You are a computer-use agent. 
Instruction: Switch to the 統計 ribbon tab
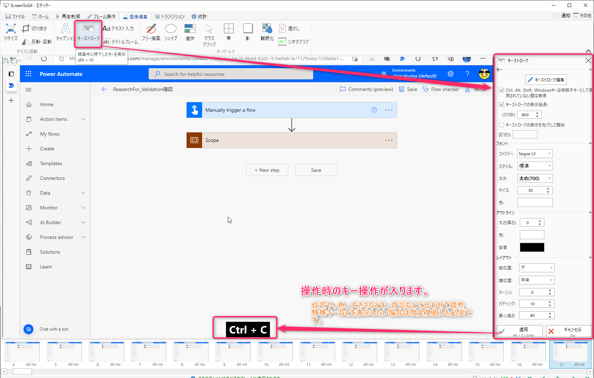click(x=199, y=17)
